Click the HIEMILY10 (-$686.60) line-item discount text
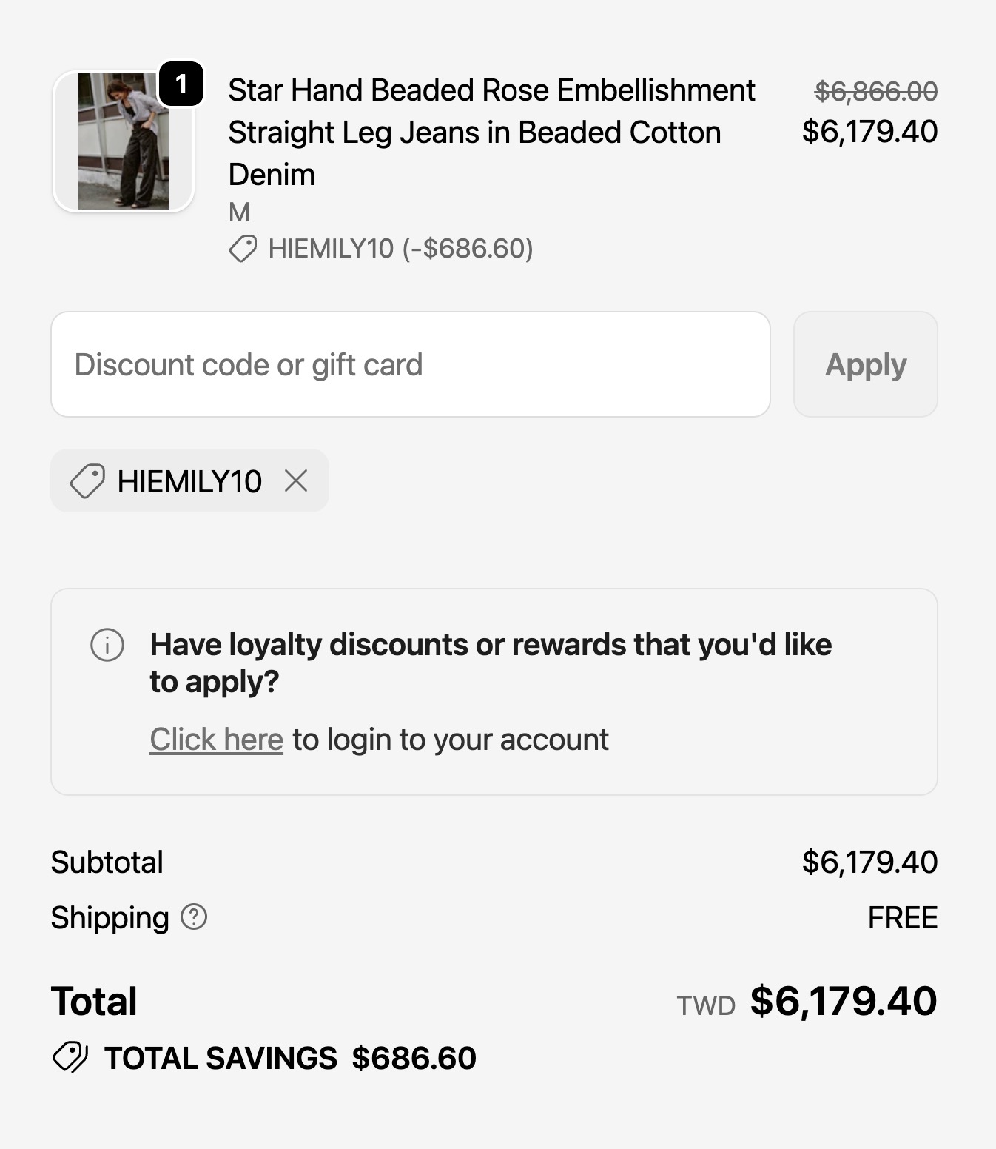The width and height of the screenshot is (996, 1149). 400,249
